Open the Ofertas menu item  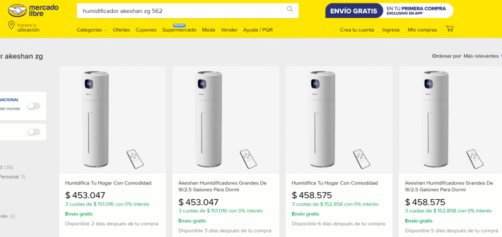(121, 30)
